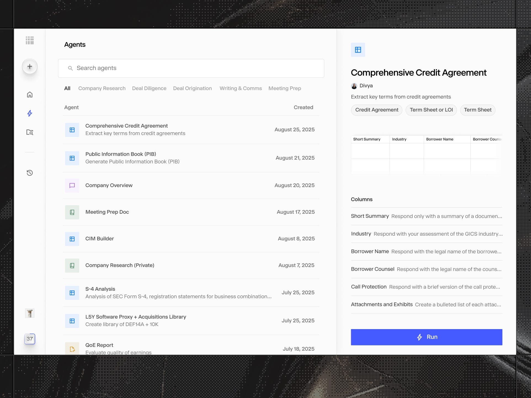Click the 37 notification badge
Viewport: 531px width, 398px height.
30,339
